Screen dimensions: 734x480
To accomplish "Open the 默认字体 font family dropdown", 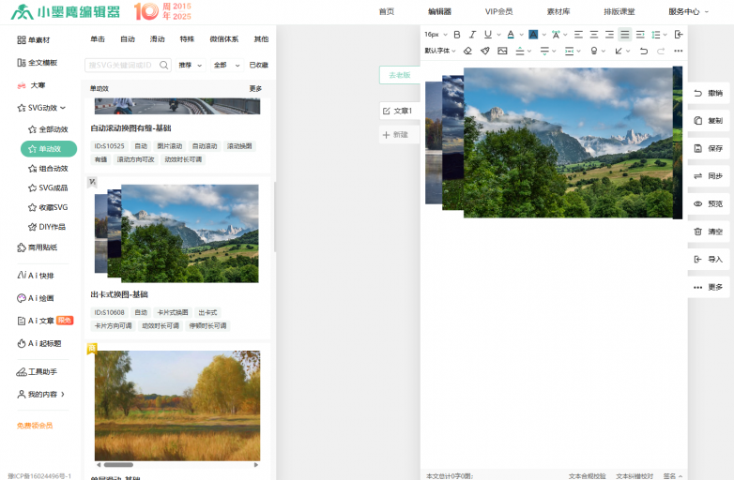I will [440, 51].
